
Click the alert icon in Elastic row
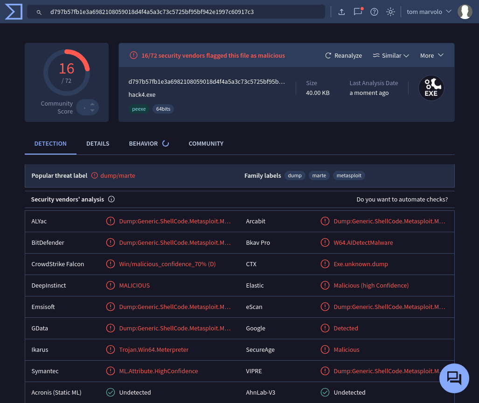[x=325, y=285]
